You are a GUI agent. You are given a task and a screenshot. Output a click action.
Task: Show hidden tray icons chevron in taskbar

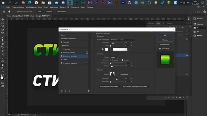point(181,3)
